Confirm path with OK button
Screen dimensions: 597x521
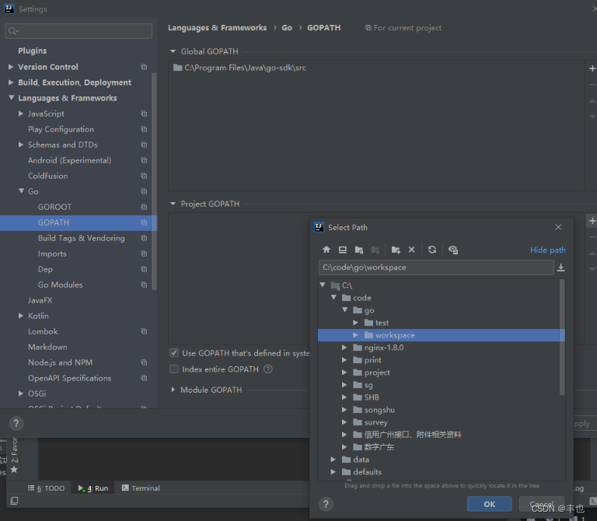point(489,504)
